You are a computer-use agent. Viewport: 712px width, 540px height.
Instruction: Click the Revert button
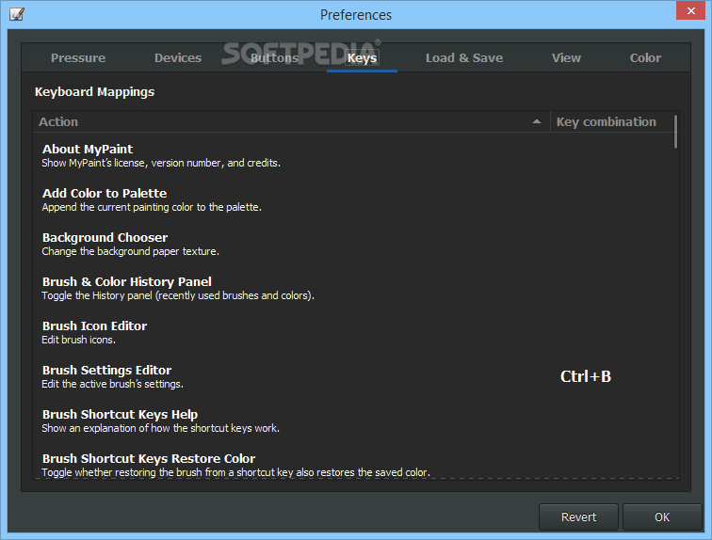[x=578, y=516]
